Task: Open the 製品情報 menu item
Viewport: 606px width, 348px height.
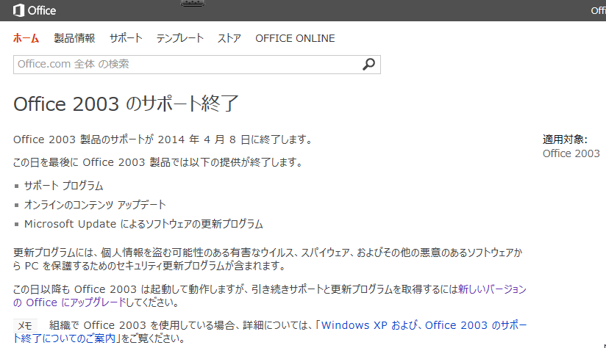Action: tap(74, 38)
